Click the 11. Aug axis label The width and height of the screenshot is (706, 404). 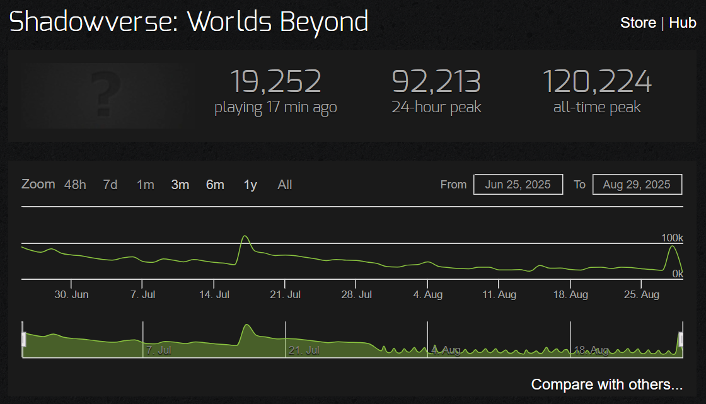pos(499,294)
